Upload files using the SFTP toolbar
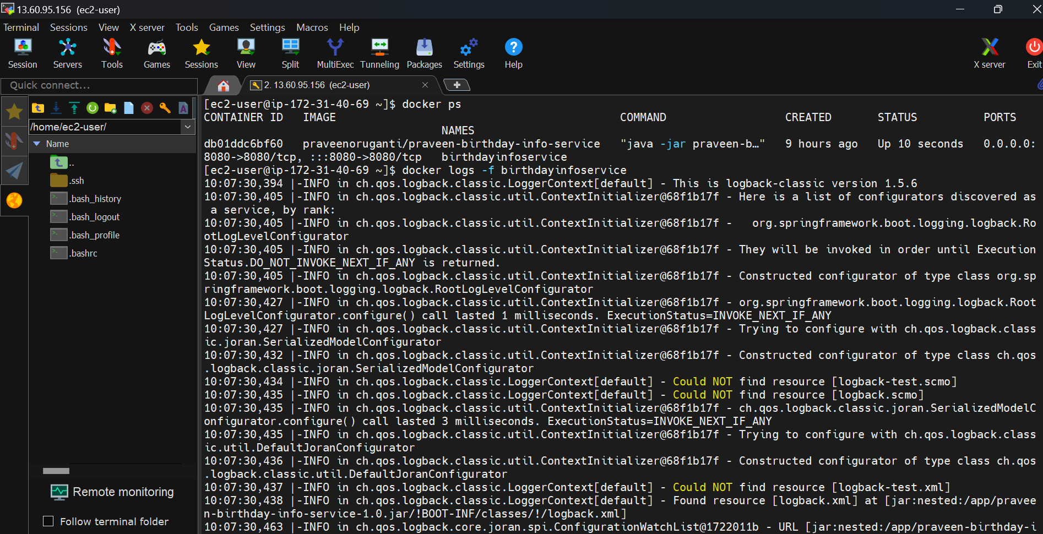Viewport: 1043px width, 534px height. click(x=74, y=108)
